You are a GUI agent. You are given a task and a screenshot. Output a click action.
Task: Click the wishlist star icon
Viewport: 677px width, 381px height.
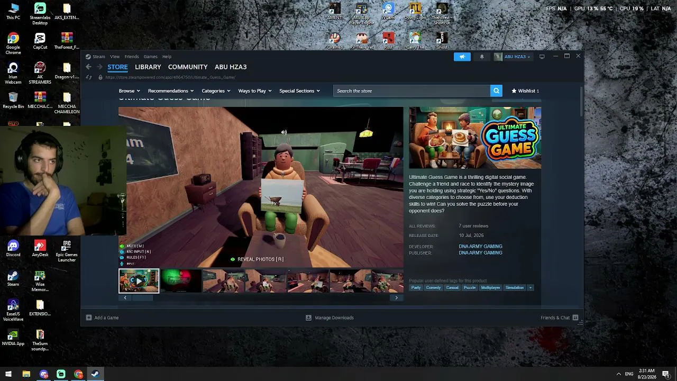514,91
